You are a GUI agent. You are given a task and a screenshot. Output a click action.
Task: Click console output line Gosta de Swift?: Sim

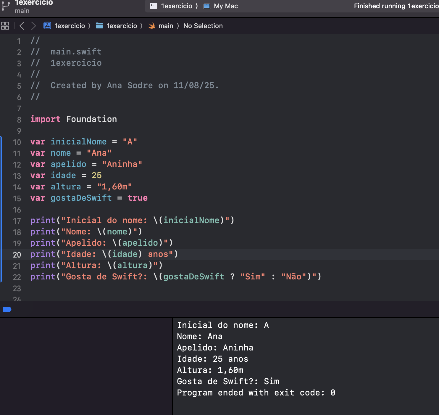(x=228, y=382)
